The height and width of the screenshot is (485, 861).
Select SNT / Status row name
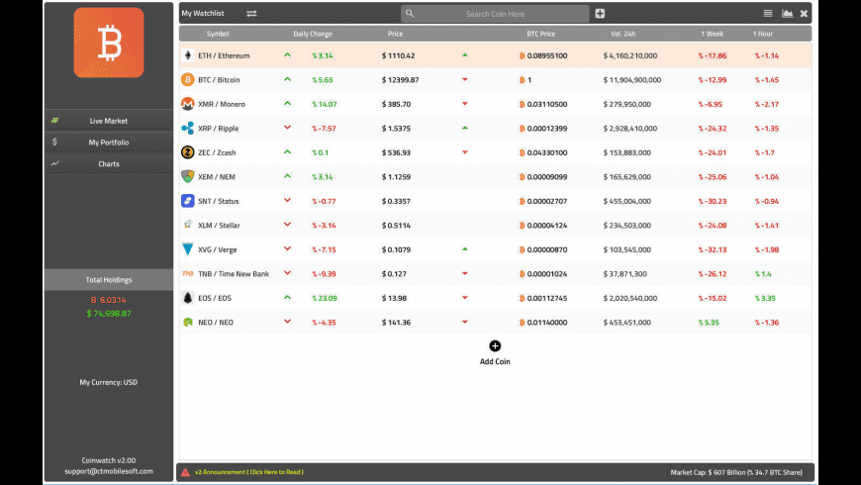218,201
